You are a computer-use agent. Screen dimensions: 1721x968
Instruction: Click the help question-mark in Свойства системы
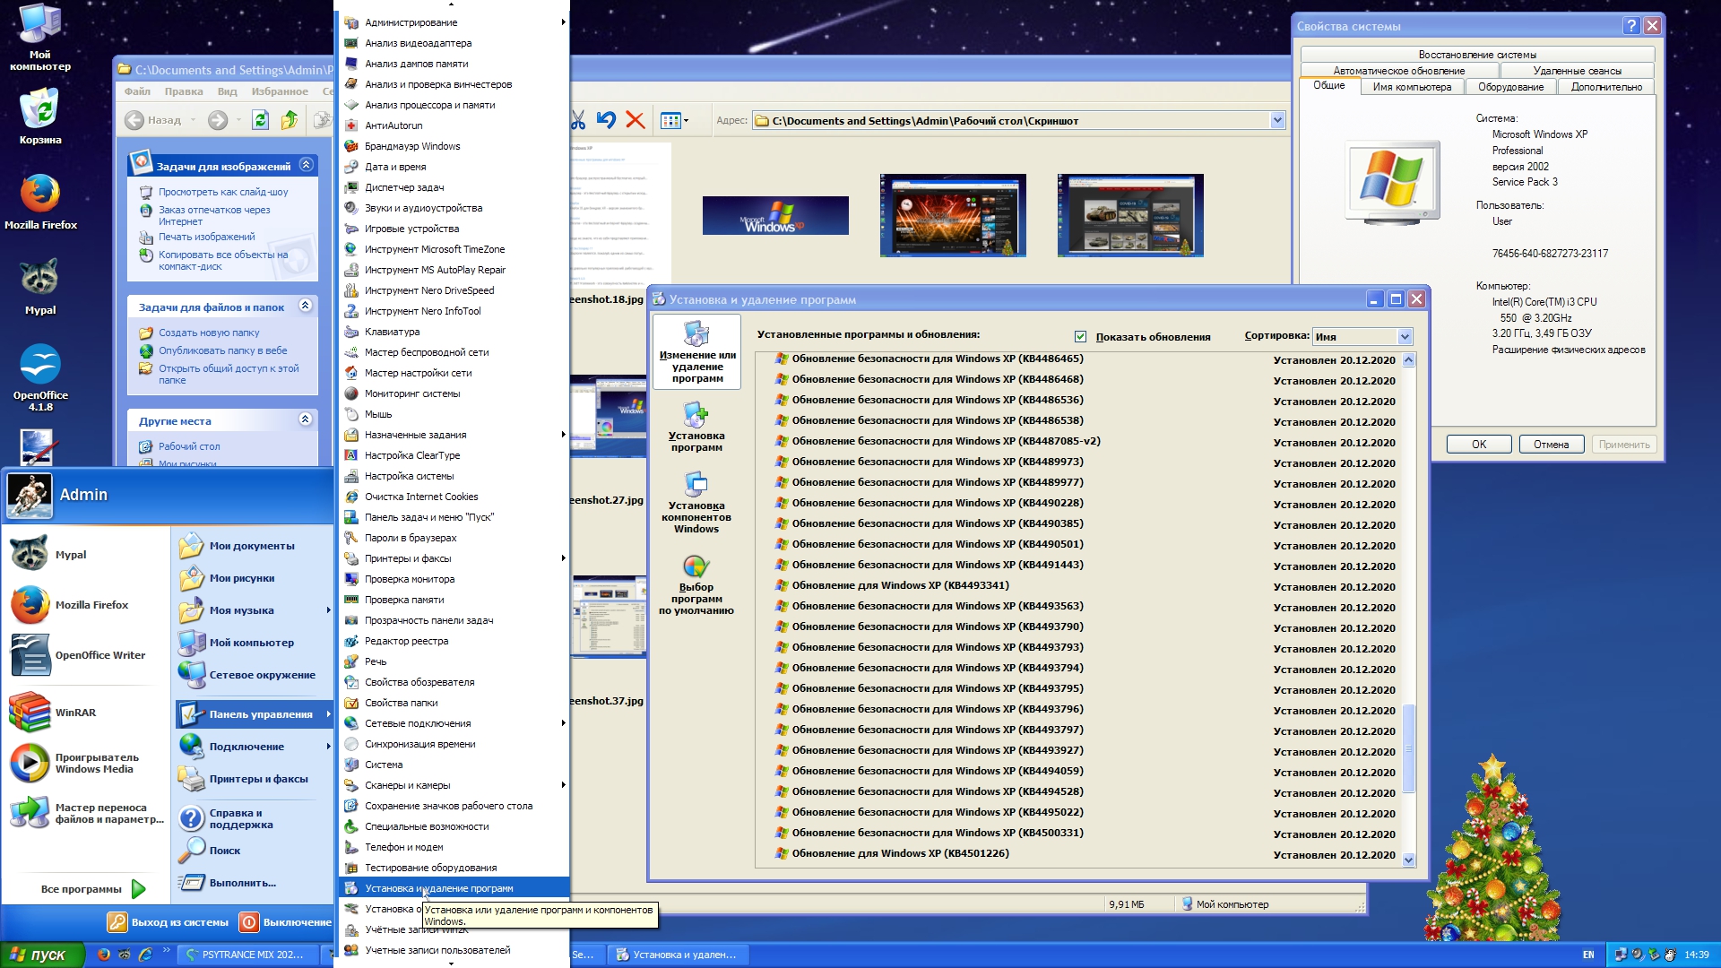pyautogui.click(x=1631, y=26)
